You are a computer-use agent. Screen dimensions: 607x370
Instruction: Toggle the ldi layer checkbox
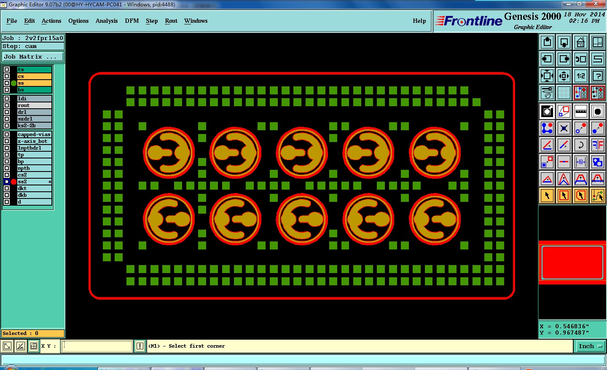(x=7, y=99)
